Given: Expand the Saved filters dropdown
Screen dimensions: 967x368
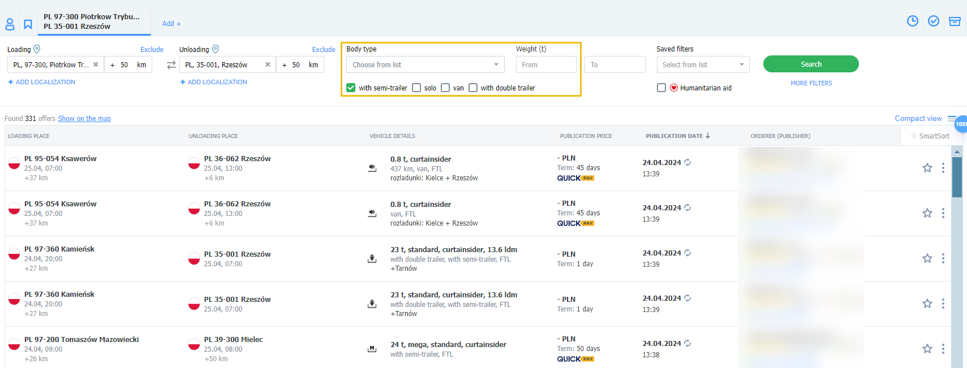Looking at the screenshot, I should [x=702, y=64].
